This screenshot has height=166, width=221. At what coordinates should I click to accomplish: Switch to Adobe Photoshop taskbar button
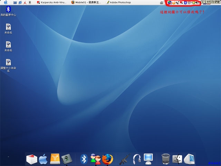point(118,2)
